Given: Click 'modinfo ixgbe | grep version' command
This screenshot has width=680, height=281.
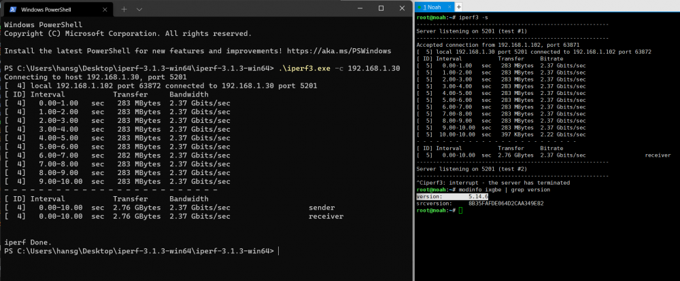Looking at the screenshot, I should (505, 189).
